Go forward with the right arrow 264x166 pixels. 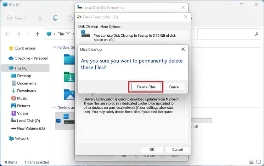pyautogui.click(x=18, y=34)
